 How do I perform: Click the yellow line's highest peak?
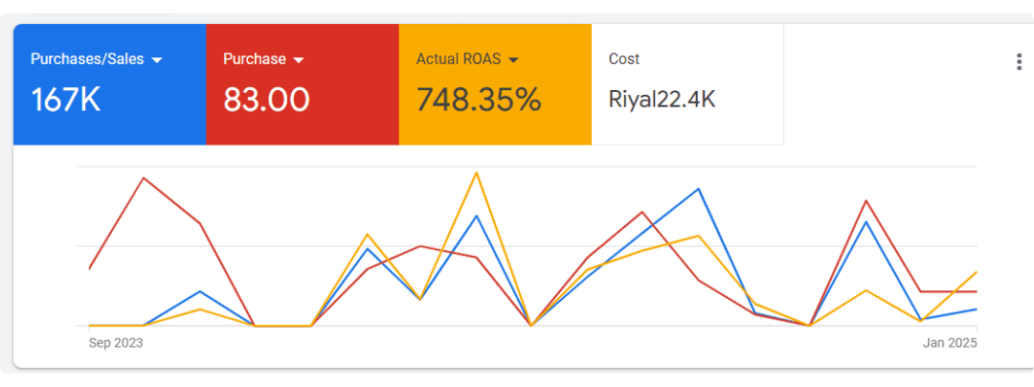[x=476, y=172]
